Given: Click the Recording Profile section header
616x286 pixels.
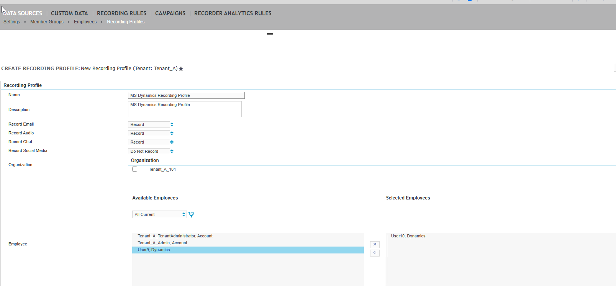Looking at the screenshot, I should (23, 85).
